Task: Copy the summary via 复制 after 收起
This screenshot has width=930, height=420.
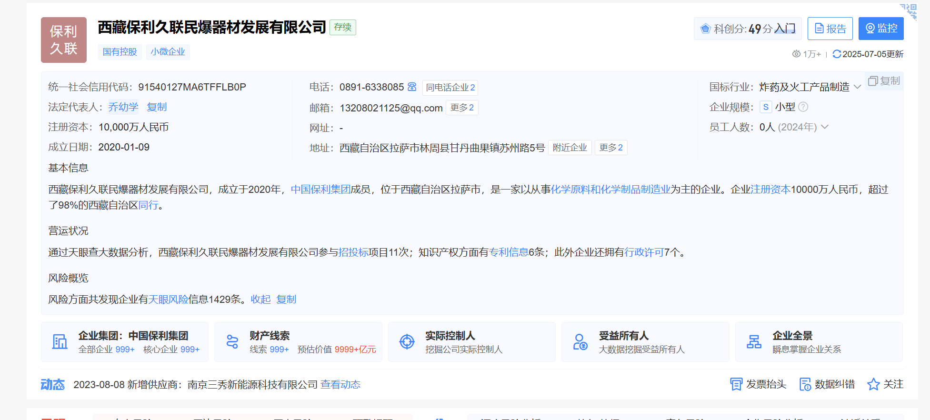Action: (x=286, y=300)
